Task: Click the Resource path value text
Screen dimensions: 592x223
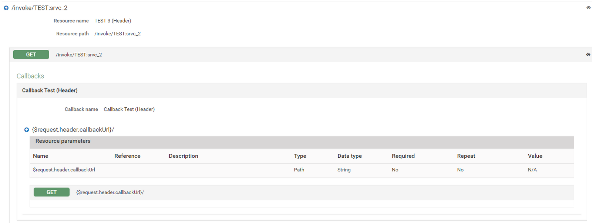Action: point(117,34)
